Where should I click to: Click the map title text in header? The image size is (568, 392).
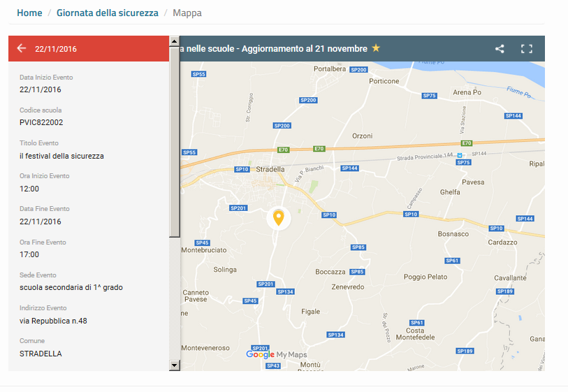tap(274, 49)
